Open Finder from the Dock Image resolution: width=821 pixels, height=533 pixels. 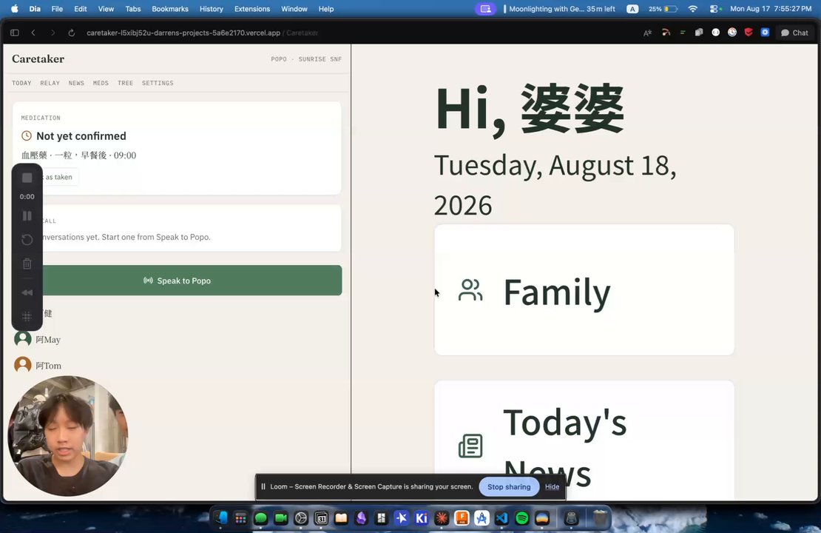point(220,517)
